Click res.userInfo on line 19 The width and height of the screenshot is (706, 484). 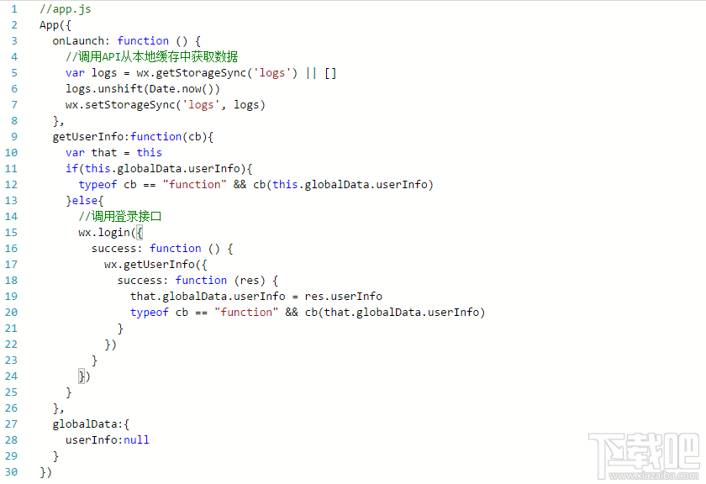coord(344,297)
